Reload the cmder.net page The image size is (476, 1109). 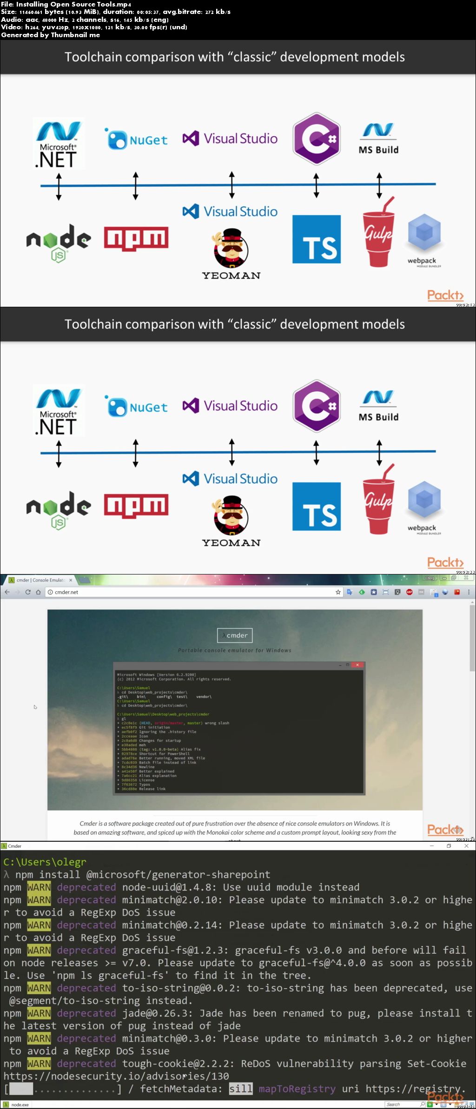(28, 592)
